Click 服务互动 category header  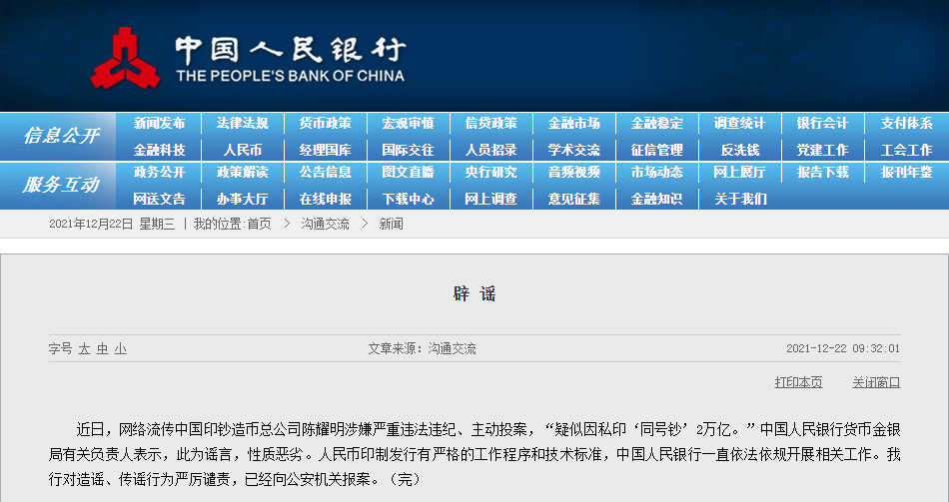coord(61,185)
